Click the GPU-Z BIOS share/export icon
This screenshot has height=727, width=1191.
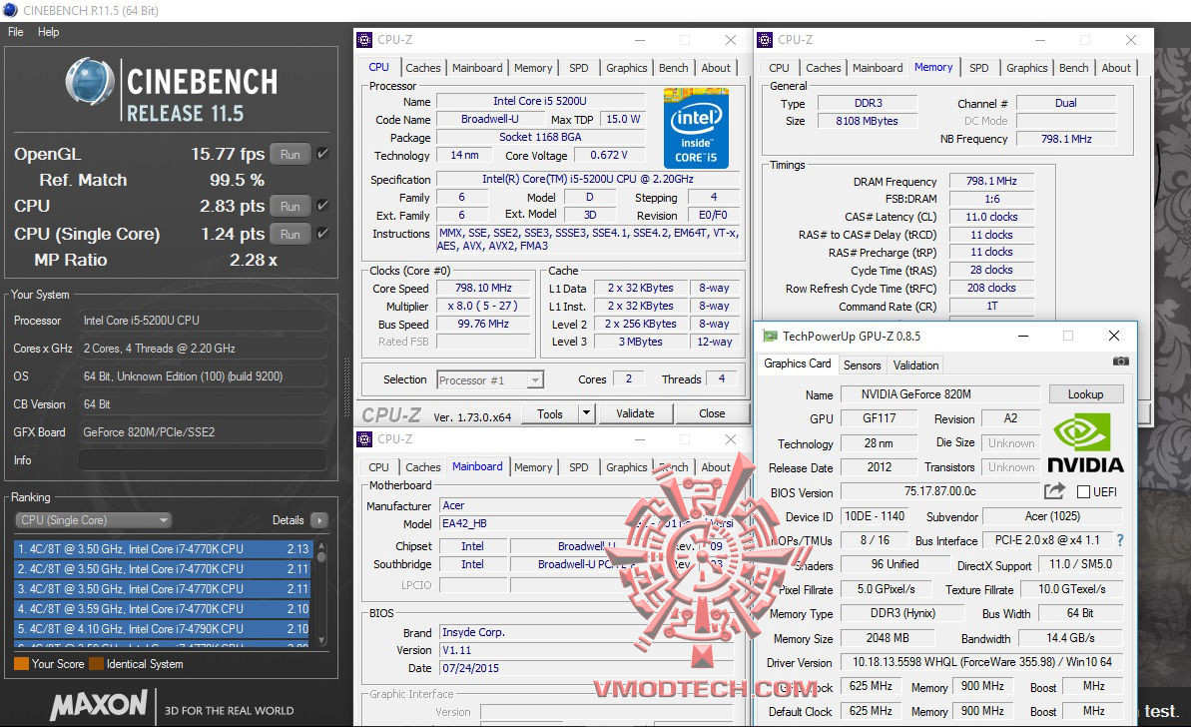pyautogui.click(x=1053, y=491)
